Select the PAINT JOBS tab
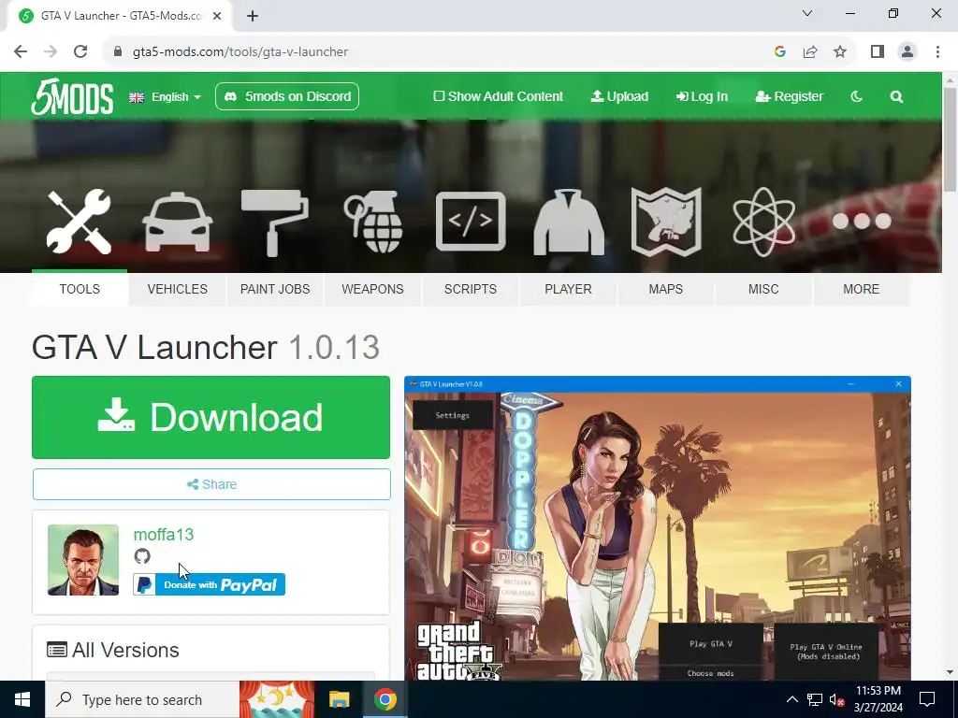The height and width of the screenshot is (718, 958). pos(275,289)
